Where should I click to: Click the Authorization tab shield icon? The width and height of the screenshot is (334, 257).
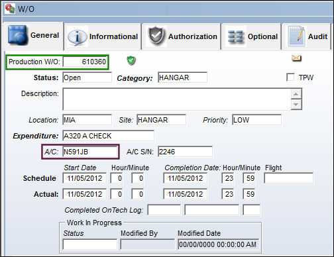[156, 36]
